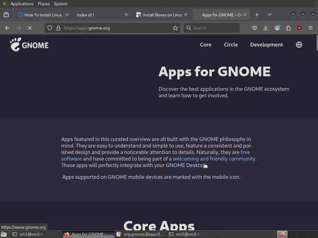Close the 'Install Boxes on Linux' tab
The width and height of the screenshot is (318, 238).
(186, 15)
